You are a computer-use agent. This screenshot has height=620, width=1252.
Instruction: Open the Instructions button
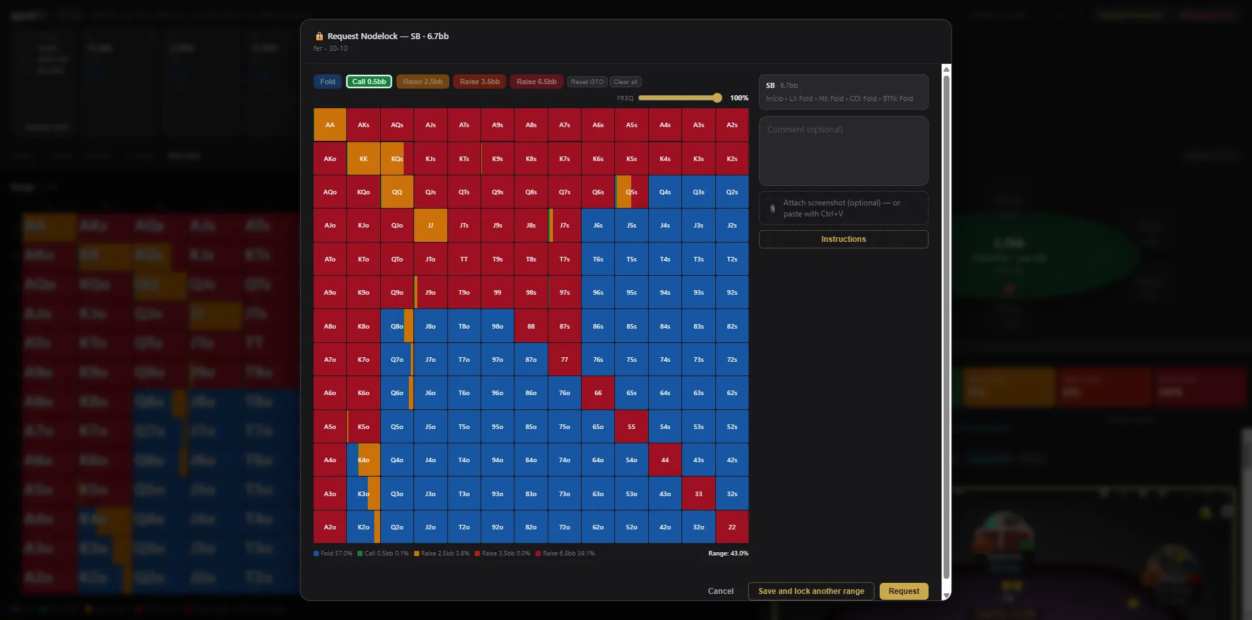pos(843,239)
